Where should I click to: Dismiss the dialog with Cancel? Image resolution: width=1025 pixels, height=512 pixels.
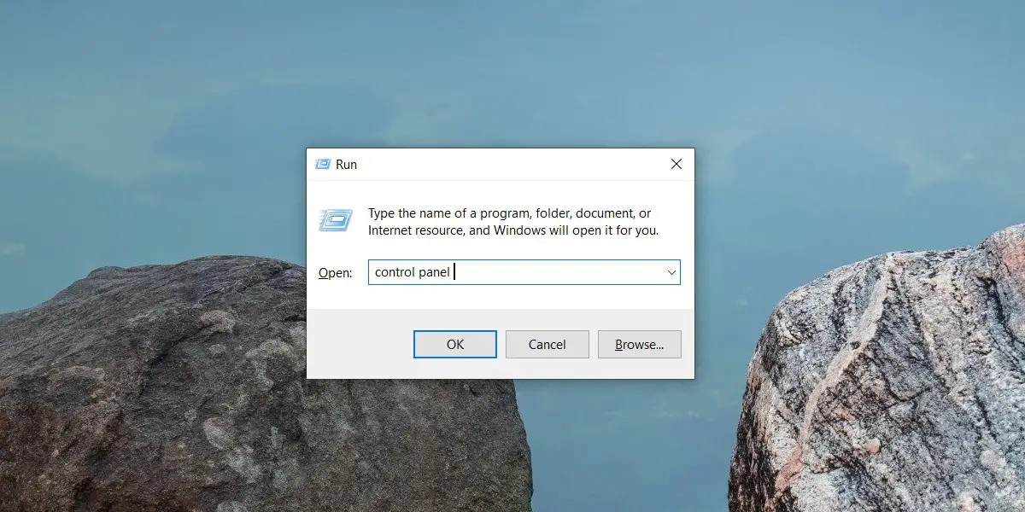point(548,345)
